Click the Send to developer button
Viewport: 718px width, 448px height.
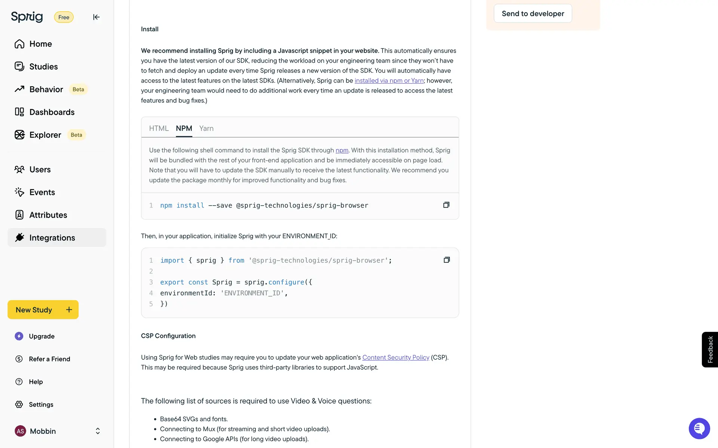pyautogui.click(x=533, y=14)
